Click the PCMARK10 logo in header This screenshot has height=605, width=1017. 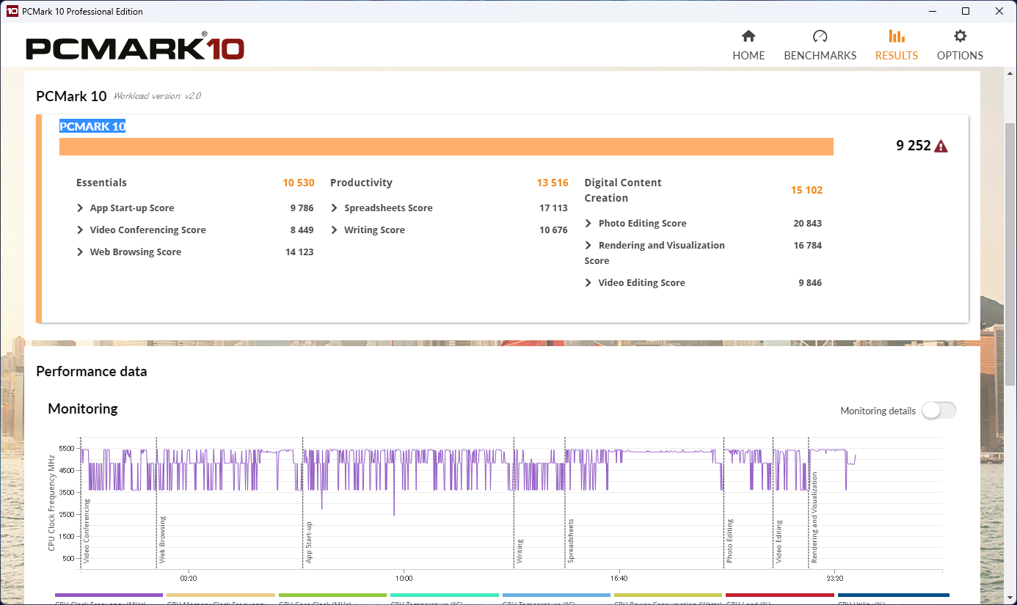tap(135, 48)
